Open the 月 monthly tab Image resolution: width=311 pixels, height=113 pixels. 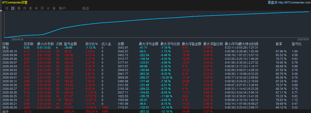(25, 8)
